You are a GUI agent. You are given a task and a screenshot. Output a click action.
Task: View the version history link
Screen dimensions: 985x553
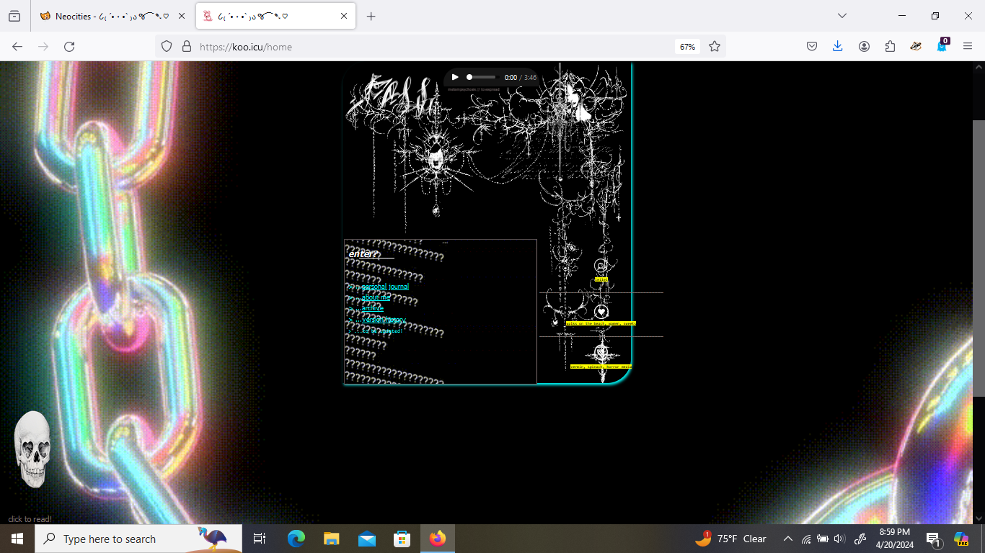point(384,320)
